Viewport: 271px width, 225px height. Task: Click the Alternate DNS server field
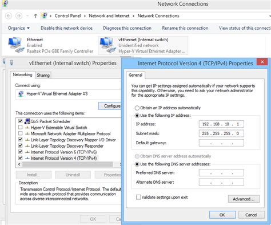point(221,182)
